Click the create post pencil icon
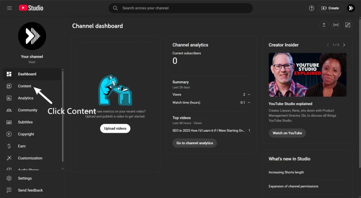Image resolution: width=361 pixels, height=198 pixels. coord(348,25)
